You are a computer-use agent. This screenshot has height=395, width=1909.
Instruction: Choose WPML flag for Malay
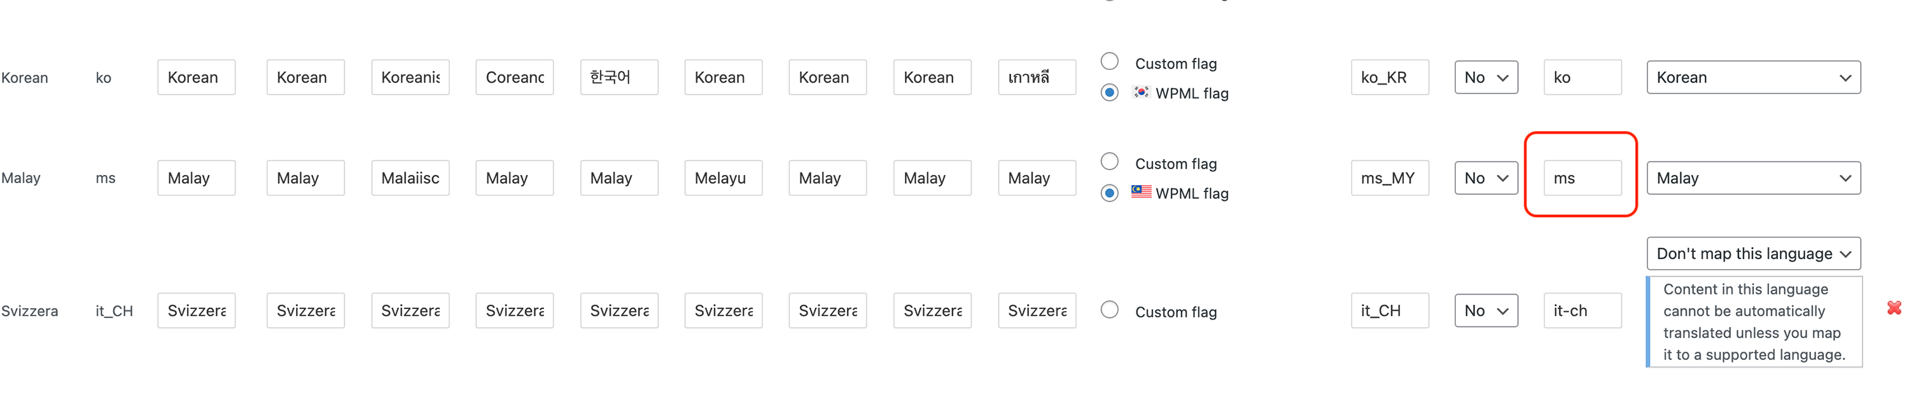pyautogui.click(x=1109, y=193)
